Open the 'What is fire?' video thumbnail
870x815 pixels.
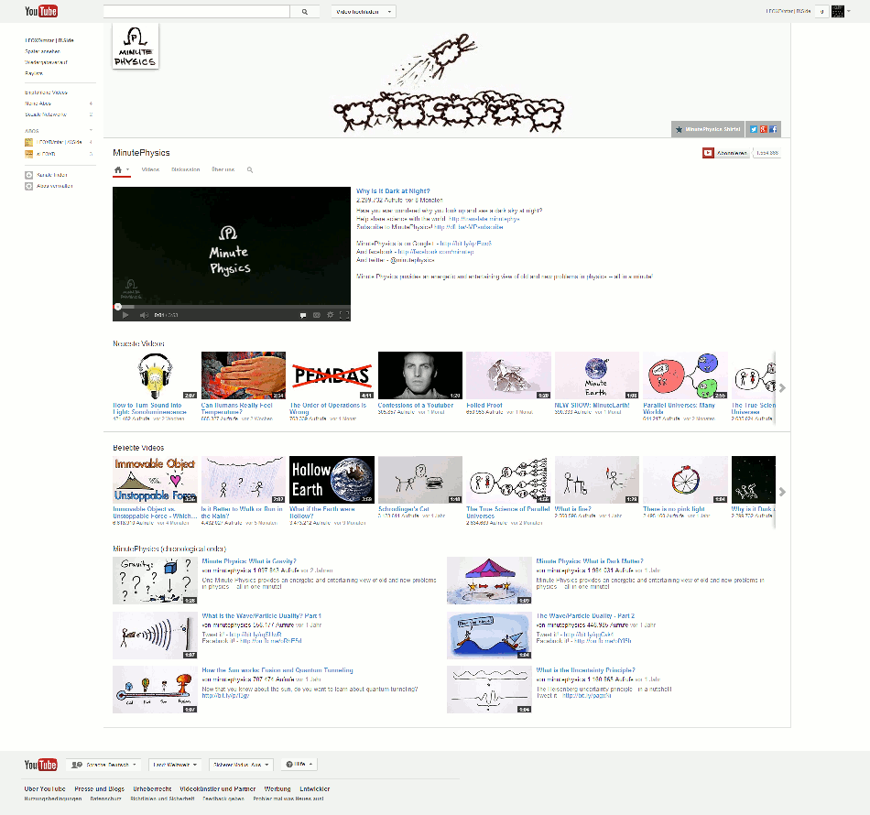pyautogui.click(x=597, y=480)
